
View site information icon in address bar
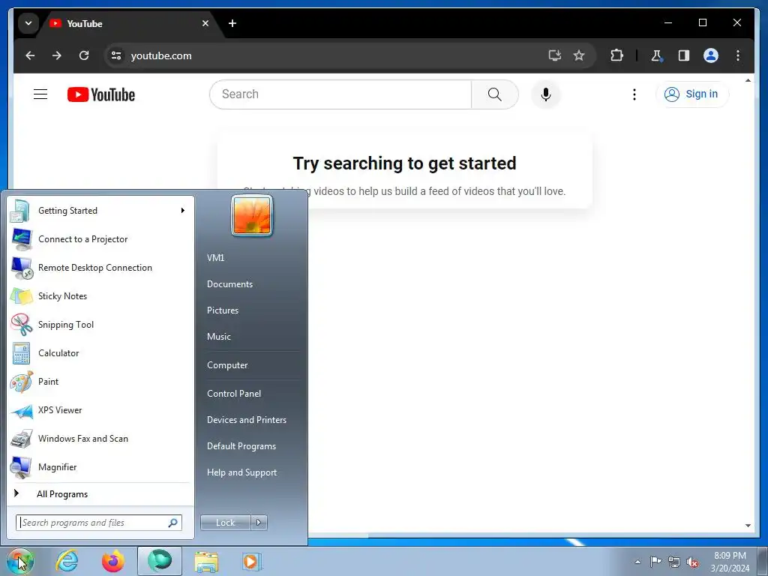[x=116, y=55]
